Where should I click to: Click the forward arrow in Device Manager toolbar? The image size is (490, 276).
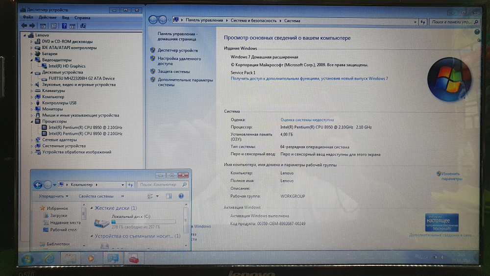pos(32,25)
